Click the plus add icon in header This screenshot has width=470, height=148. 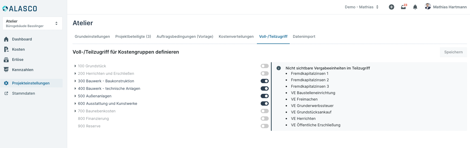coord(391,7)
